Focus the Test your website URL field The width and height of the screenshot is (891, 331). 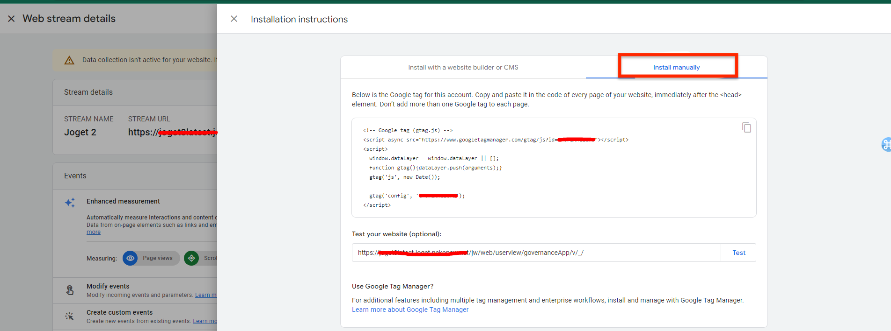[536, 253]
